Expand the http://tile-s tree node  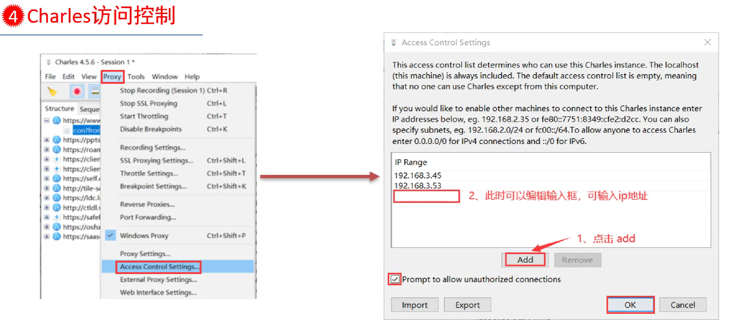pyautogui.click(x=47, y=188)
